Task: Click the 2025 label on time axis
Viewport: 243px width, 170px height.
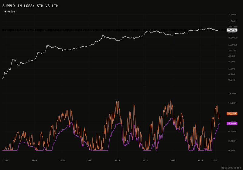Action: click(x=200, y=160)
